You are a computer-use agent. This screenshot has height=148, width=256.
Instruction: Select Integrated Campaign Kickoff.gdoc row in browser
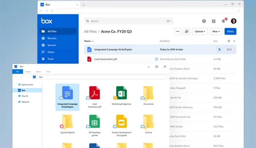pos(160,50)
